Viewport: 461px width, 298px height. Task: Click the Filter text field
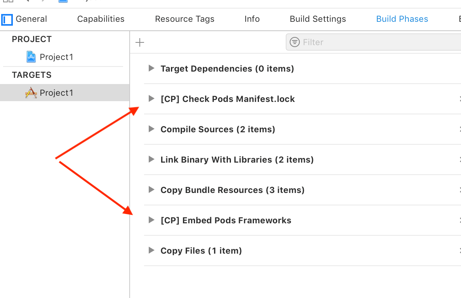coord(378,42)
